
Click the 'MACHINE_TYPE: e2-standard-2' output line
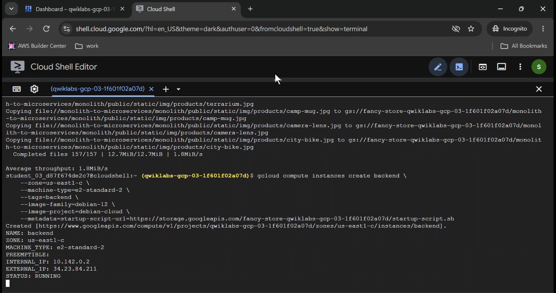(x=55, y=248)
